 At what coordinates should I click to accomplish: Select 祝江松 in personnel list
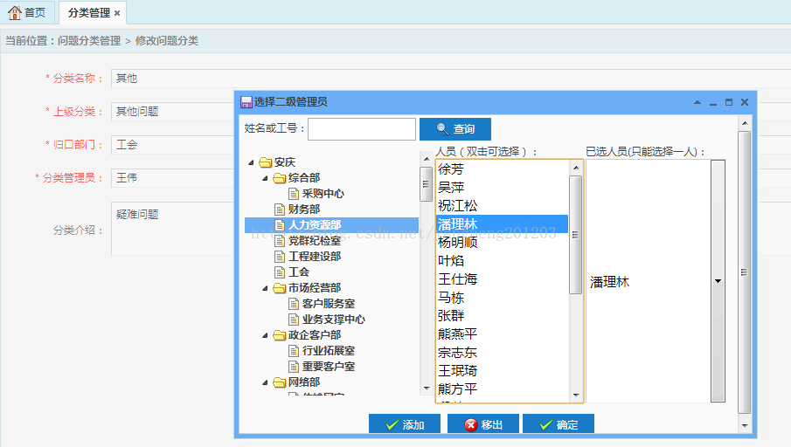coord(502,206)
